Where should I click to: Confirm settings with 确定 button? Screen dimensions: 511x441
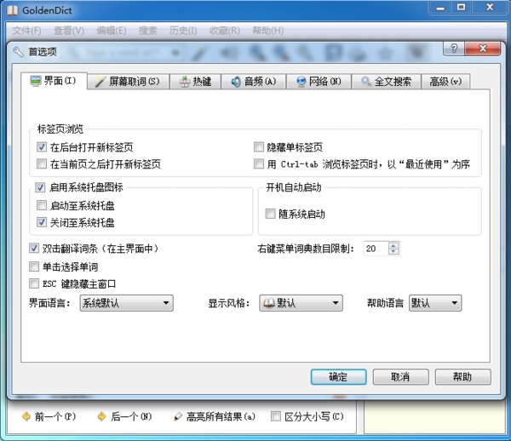click(338, 377)
